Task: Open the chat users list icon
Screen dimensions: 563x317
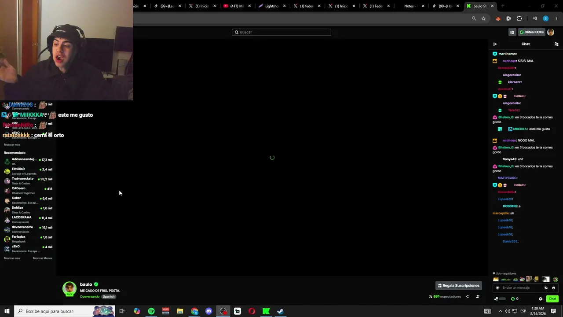Action: coord(556,44)
